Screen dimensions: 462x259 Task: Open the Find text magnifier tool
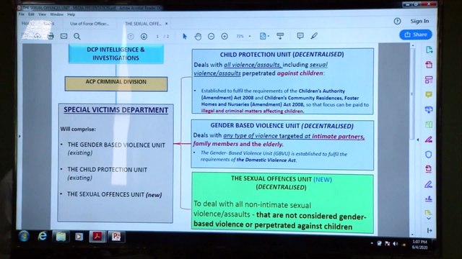coord(77,36)
